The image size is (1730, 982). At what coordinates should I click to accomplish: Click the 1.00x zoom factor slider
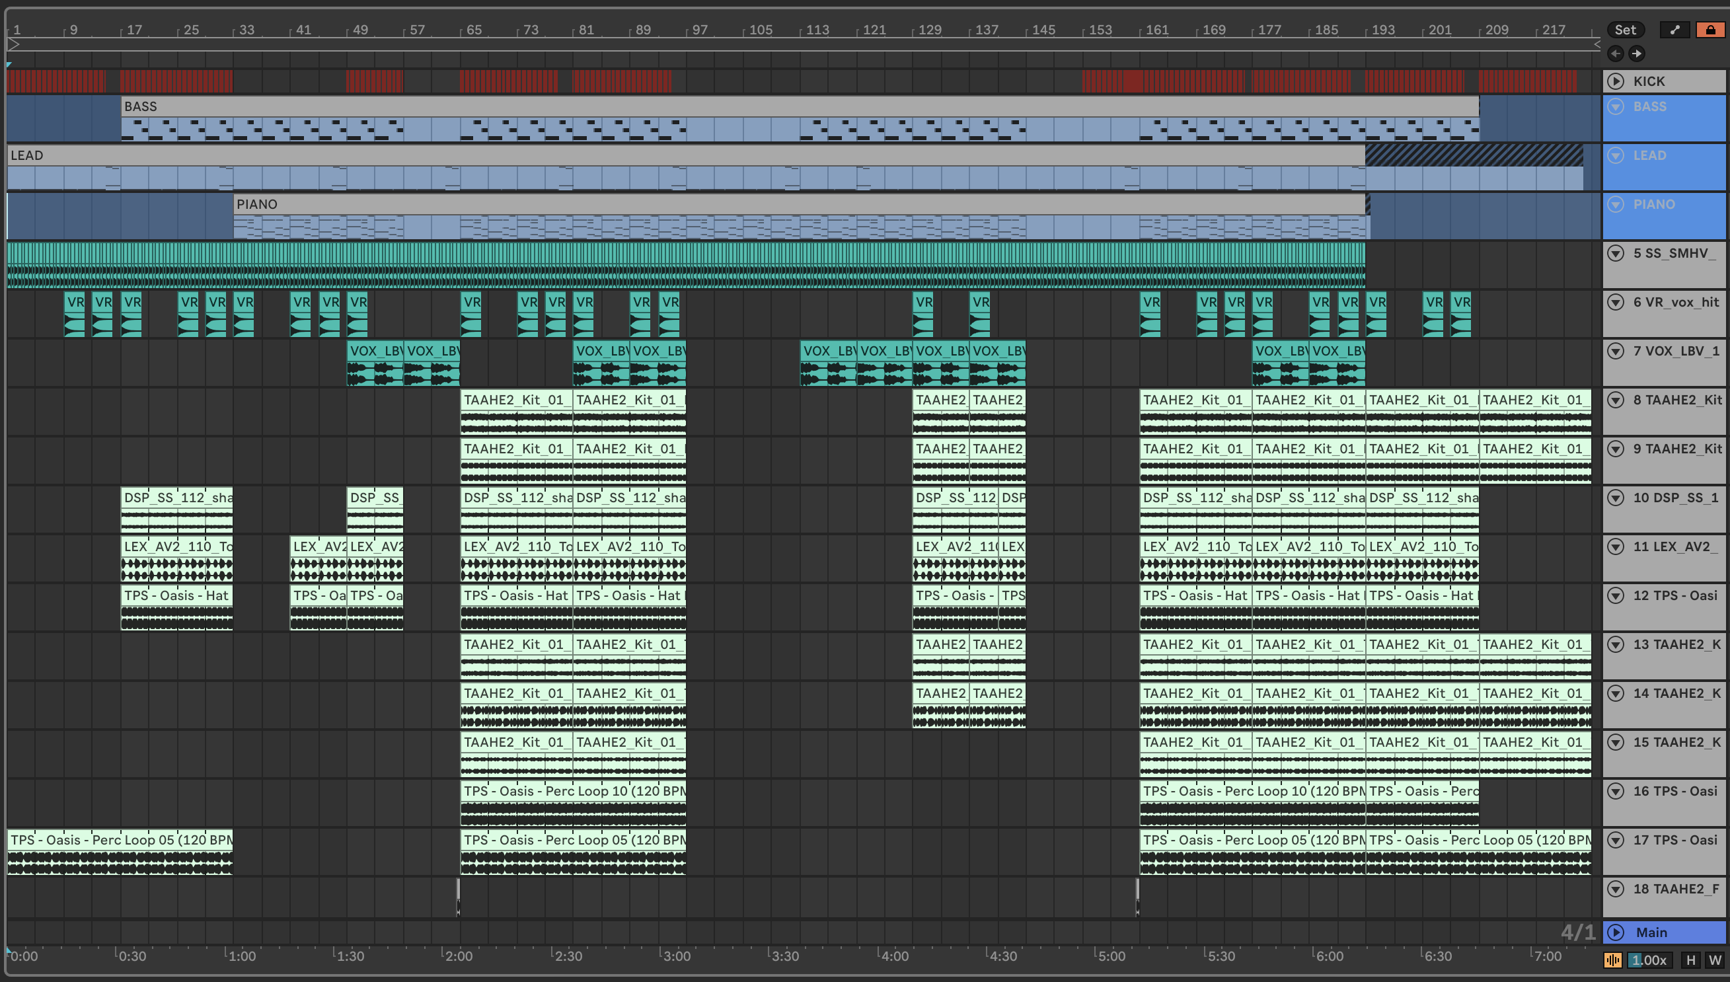point(1649,960)
